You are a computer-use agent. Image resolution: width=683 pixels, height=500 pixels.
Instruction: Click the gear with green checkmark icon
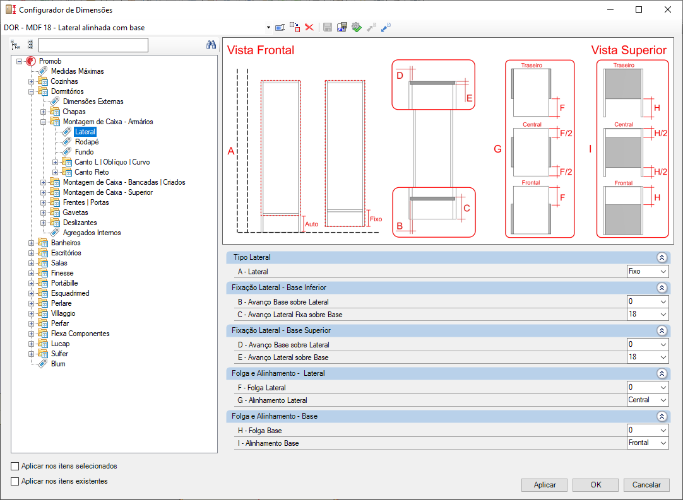[357, 27]
